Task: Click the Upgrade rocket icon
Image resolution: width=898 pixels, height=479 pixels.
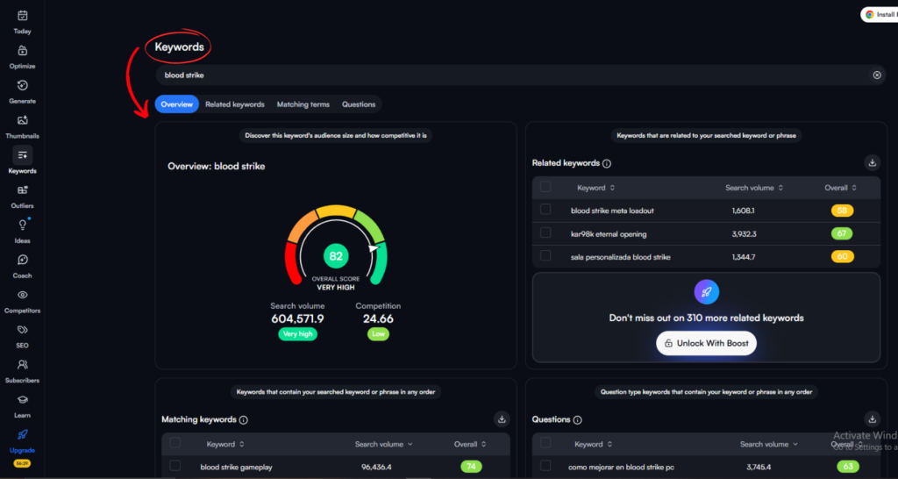Action: [x=22, y=434]
